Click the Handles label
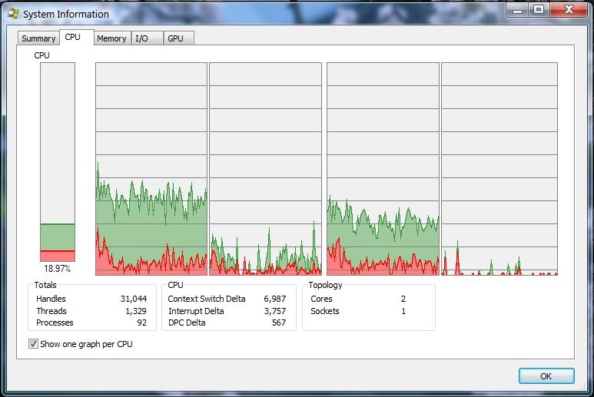The width and height of the screenshot is (594, 397). tap(51, 299)
